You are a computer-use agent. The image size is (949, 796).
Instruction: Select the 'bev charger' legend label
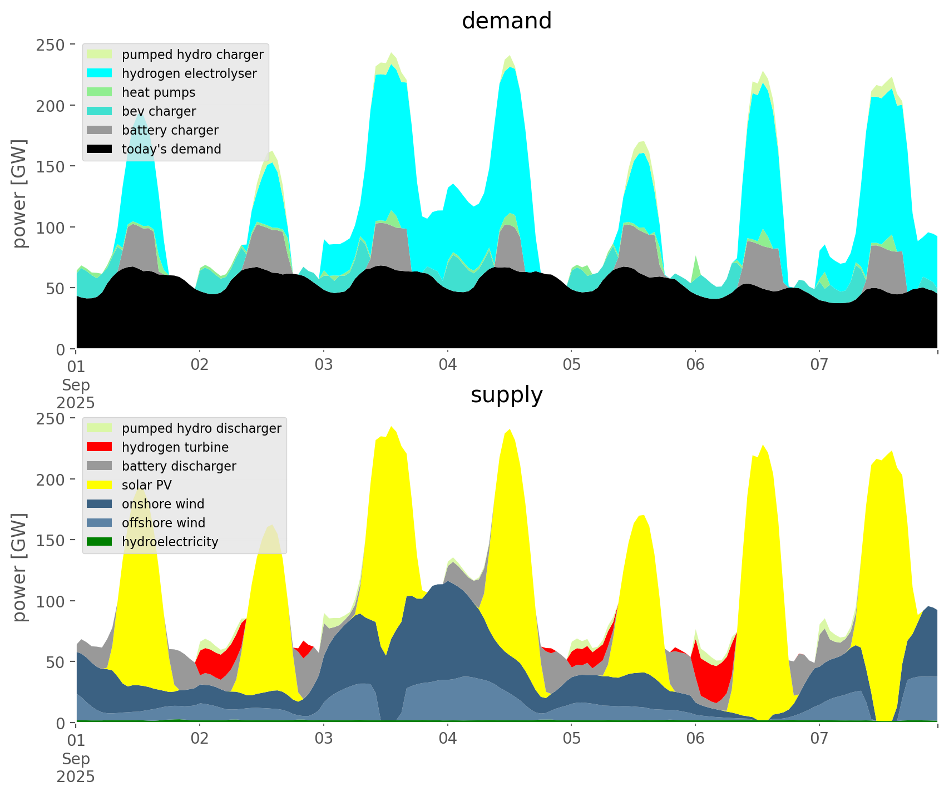pyautogui.click(x=159, y=111)
